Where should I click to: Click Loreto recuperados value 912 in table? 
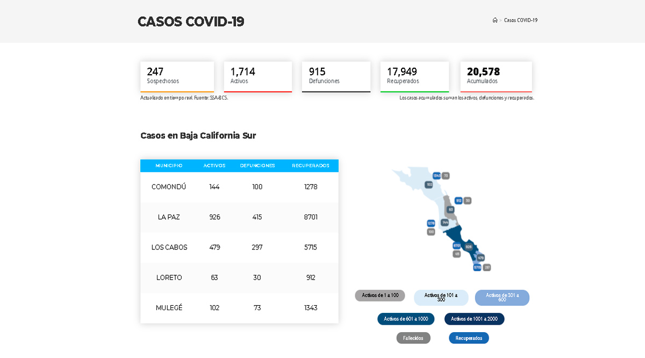point(311,277)
